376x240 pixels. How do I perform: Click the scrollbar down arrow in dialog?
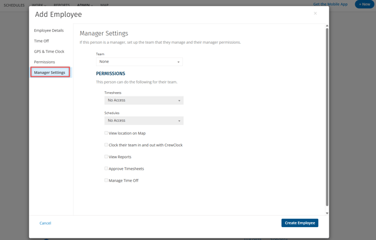327,213
